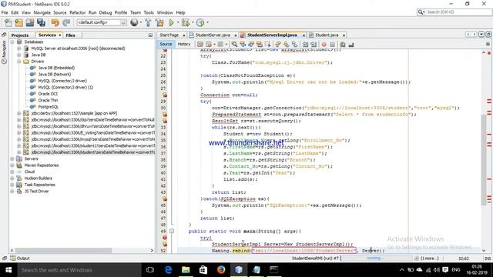Switch to the StudentServer.java tab

213,35
